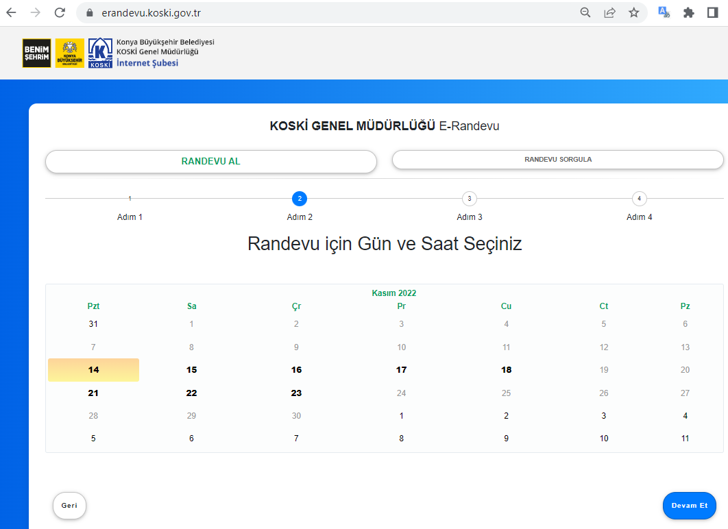Click the Benim Şehrim logo

[36, 53]
